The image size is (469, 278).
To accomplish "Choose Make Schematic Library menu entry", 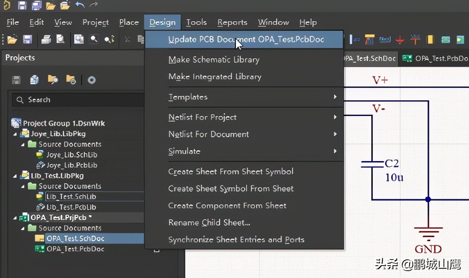I will coord(214,60).
